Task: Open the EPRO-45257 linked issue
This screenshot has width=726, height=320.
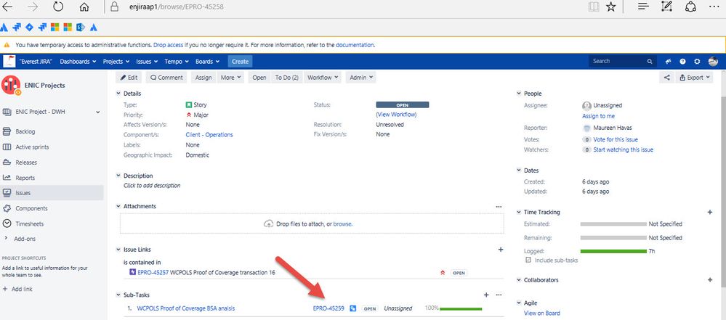Action: [x=153, y=273]
